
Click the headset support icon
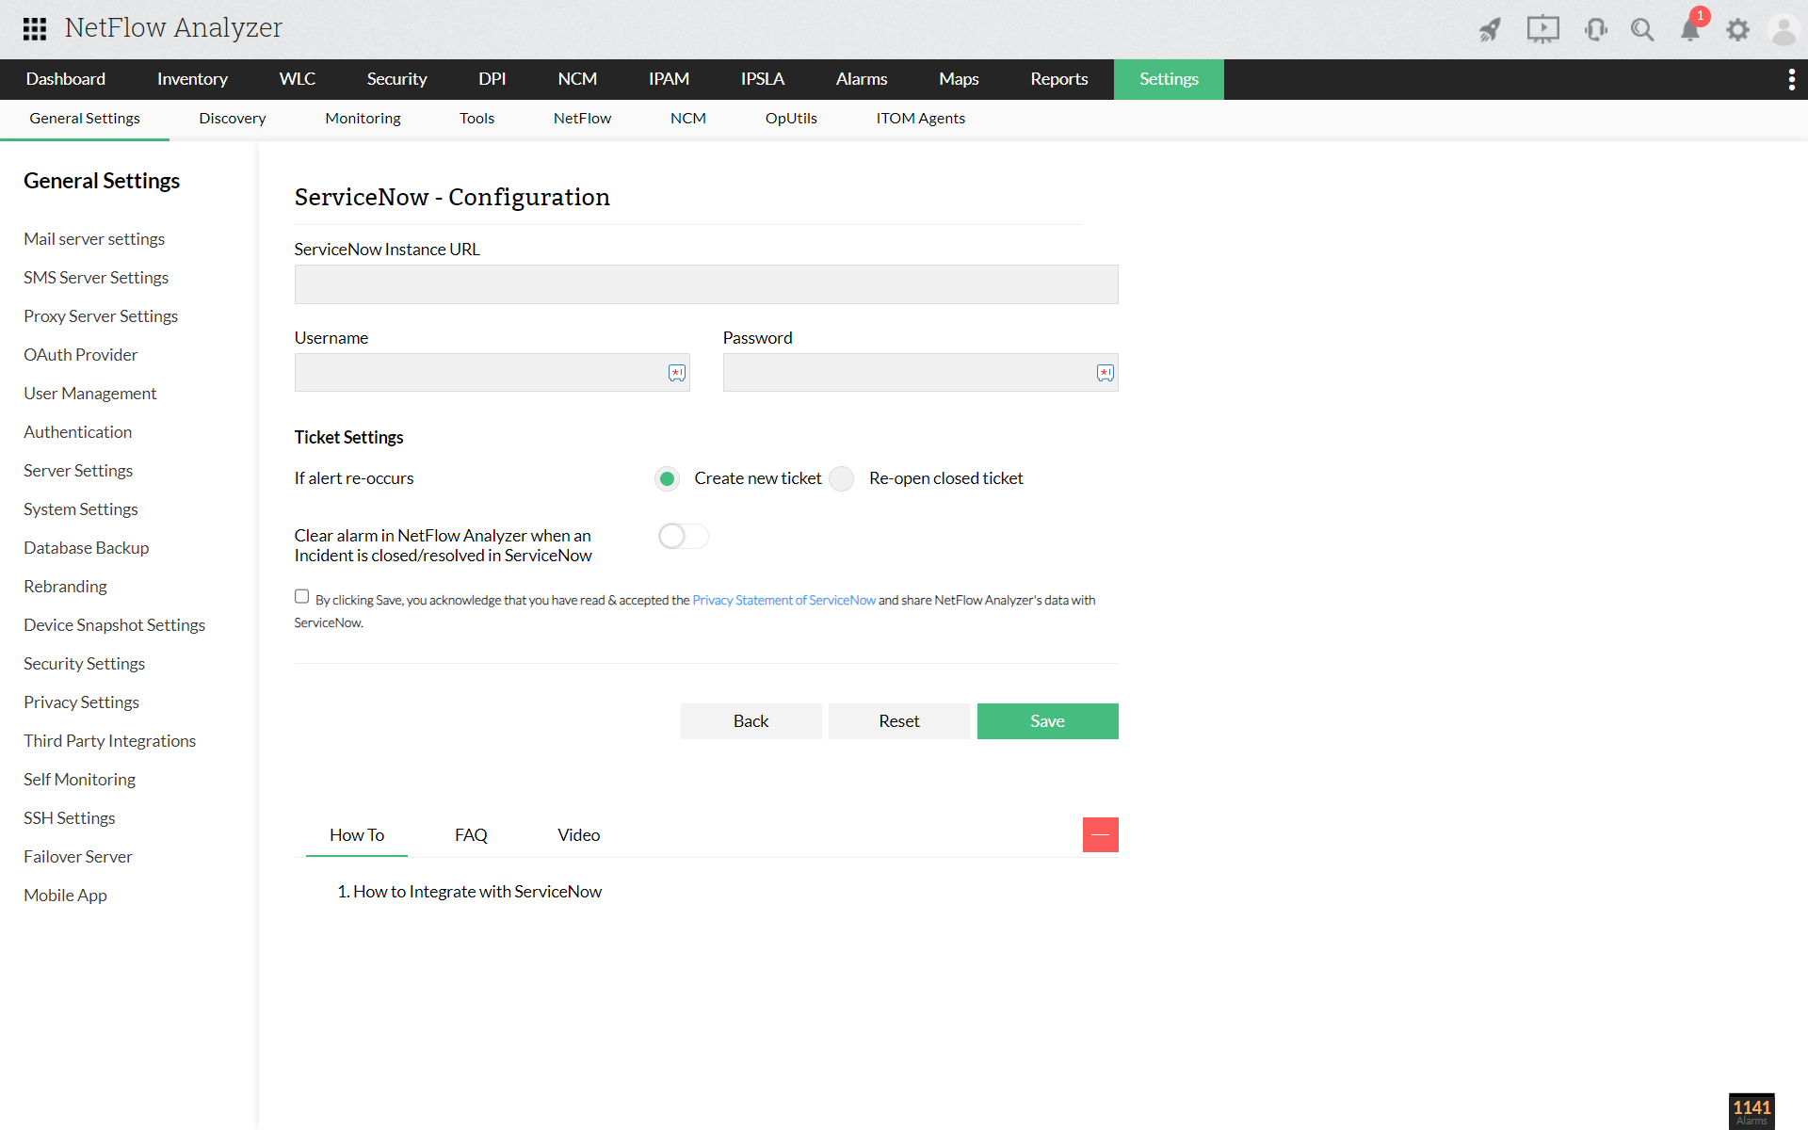point(1595,29)
